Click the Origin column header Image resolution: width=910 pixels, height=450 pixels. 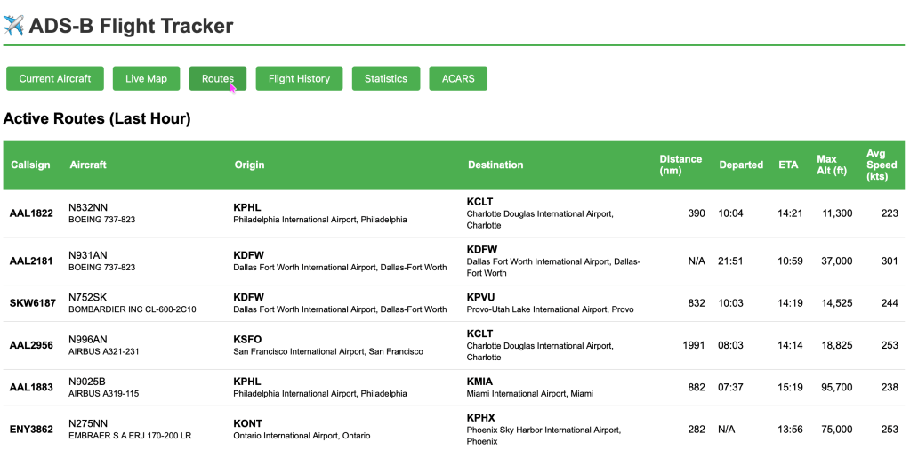coord(250,165)
